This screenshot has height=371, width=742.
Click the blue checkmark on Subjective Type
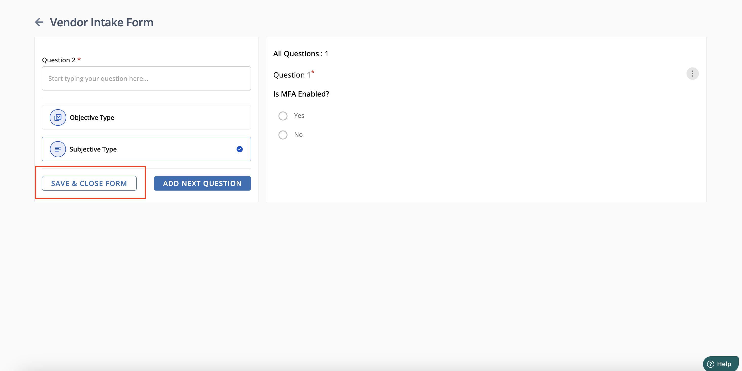[x=240, y=149]
